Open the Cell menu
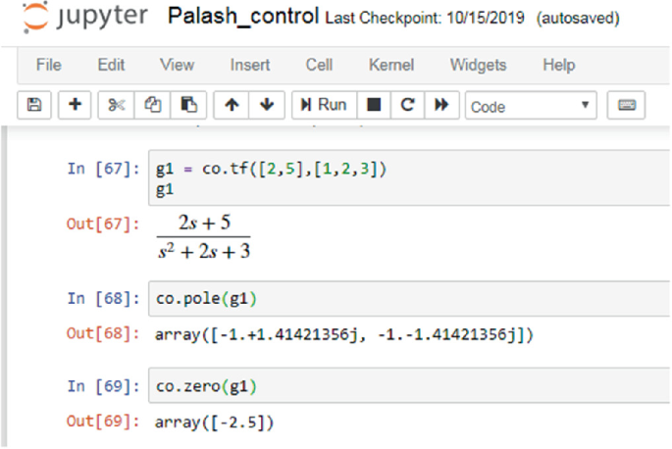Screen dimensions: 672x449 pos(319,65)
